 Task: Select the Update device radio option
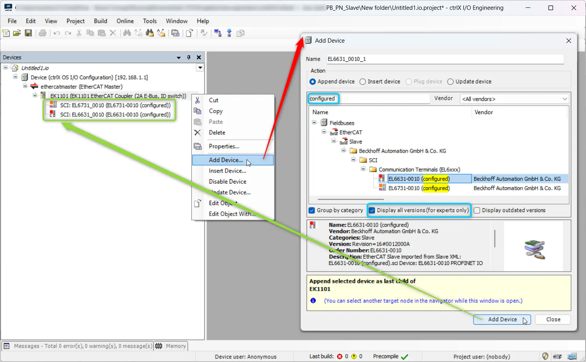[450, 82]
